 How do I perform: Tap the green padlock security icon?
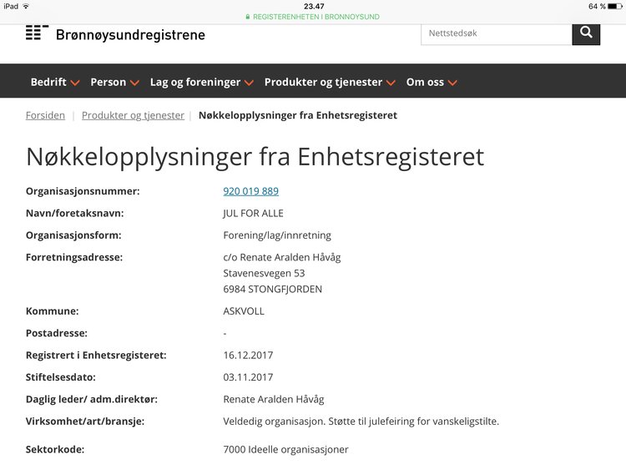click(x=248, y=17)
